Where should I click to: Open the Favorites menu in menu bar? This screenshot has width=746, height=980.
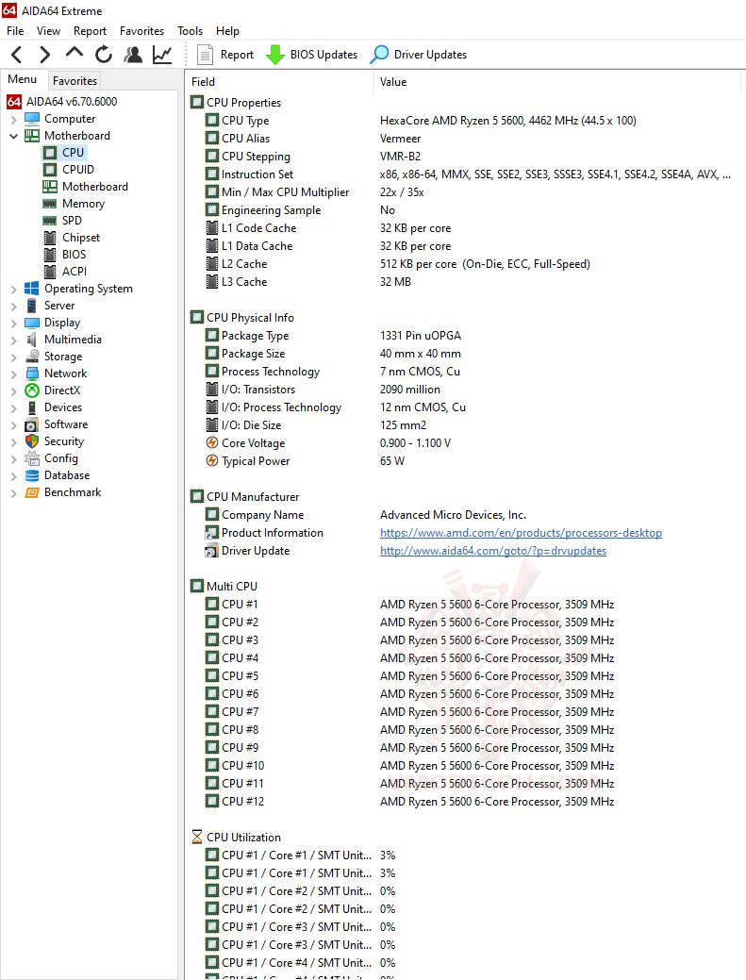click(141, 30)
